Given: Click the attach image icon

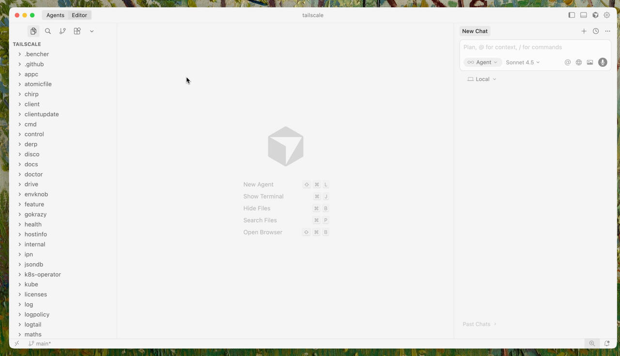Looking at the screenshot, I should pos(590,62).
